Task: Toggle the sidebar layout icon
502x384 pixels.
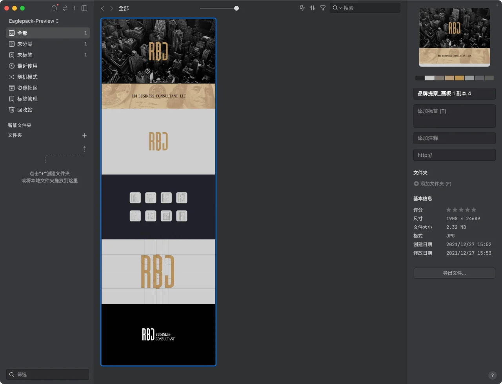Action: pyautogui.click(x=84, y=8)
